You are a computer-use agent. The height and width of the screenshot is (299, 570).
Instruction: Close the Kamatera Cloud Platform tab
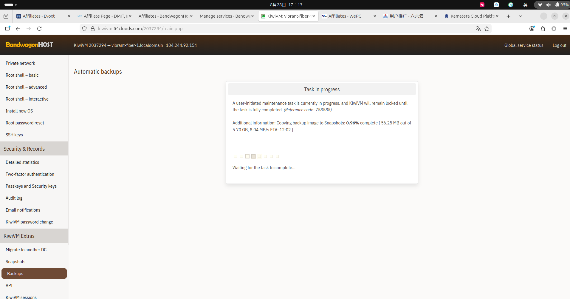coord(497,16)
